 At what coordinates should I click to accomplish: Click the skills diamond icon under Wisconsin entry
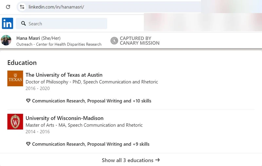[28, 144]
